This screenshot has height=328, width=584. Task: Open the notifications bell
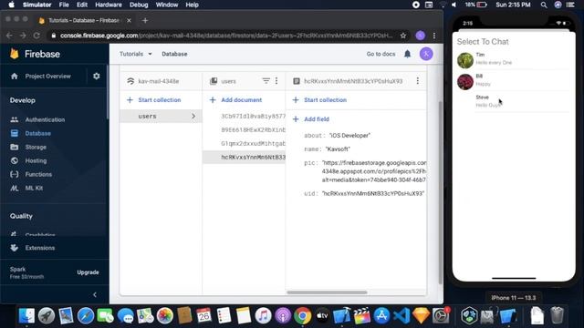tap(408, 54)
